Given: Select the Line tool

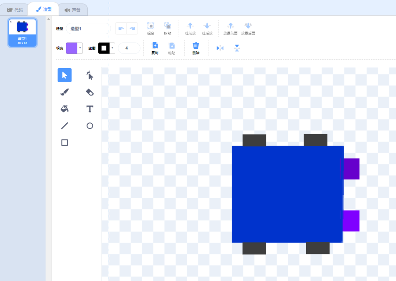Looking at the screenshot, I should tap(65, 126).
